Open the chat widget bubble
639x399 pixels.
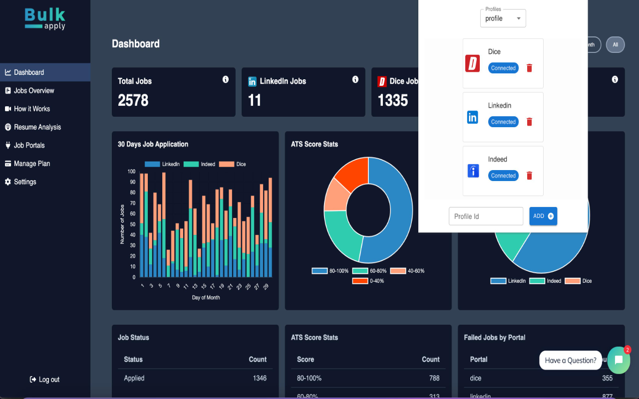click(x=619, y=360)
